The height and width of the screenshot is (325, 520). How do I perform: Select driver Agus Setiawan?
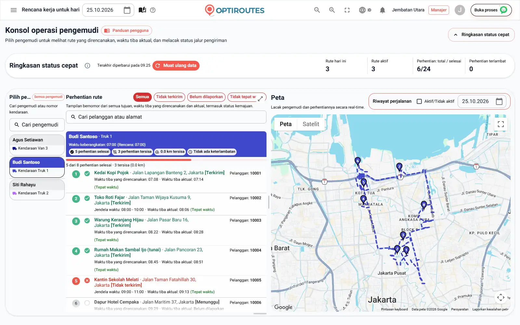[x=37, y=145]
